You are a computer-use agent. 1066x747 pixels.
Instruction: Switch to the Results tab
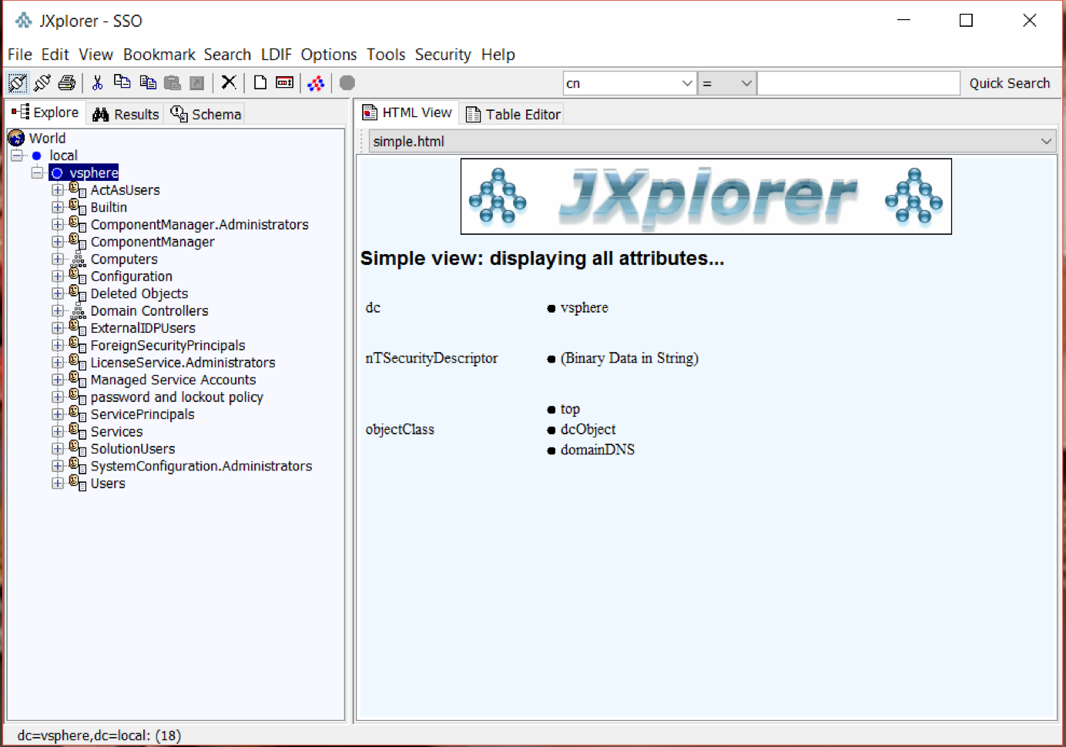point(126,114)
